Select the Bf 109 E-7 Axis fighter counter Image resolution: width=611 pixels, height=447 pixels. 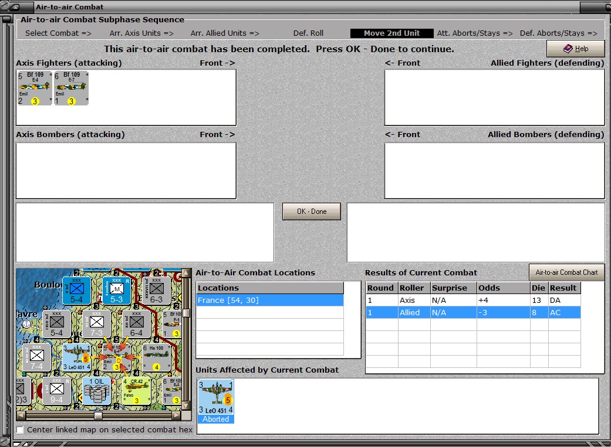[71, 88]
